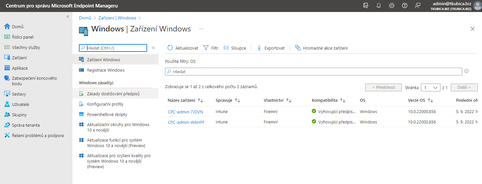Open the settings gear in the header
482x184 pixels.
coord(392,6)
